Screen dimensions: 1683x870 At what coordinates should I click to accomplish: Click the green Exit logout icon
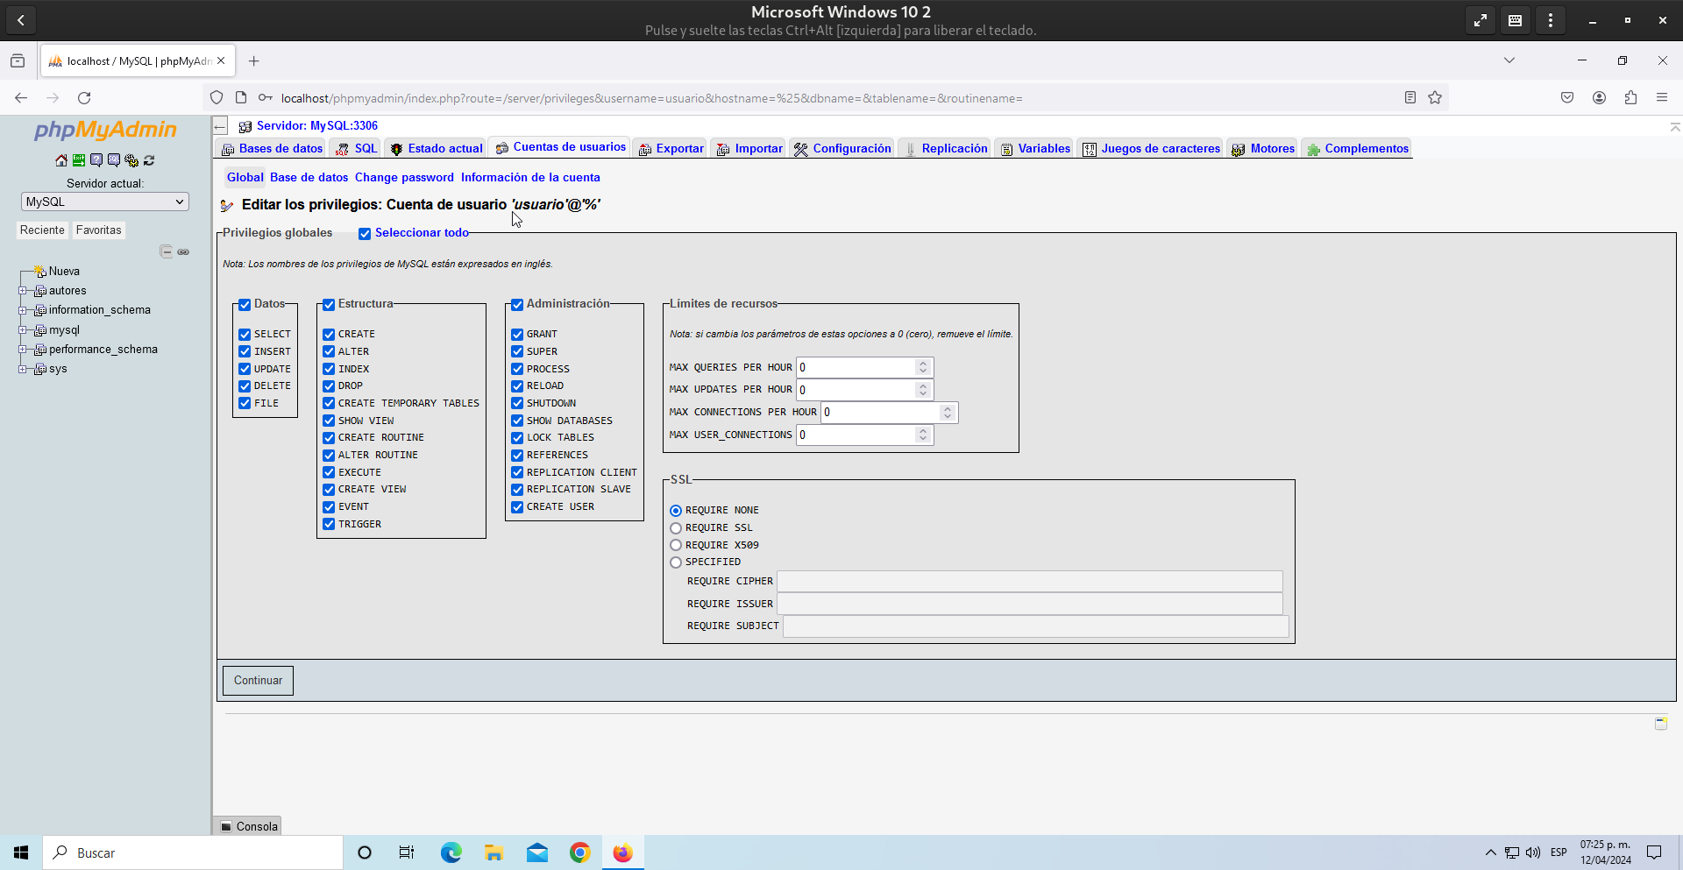tap(79, 160)
